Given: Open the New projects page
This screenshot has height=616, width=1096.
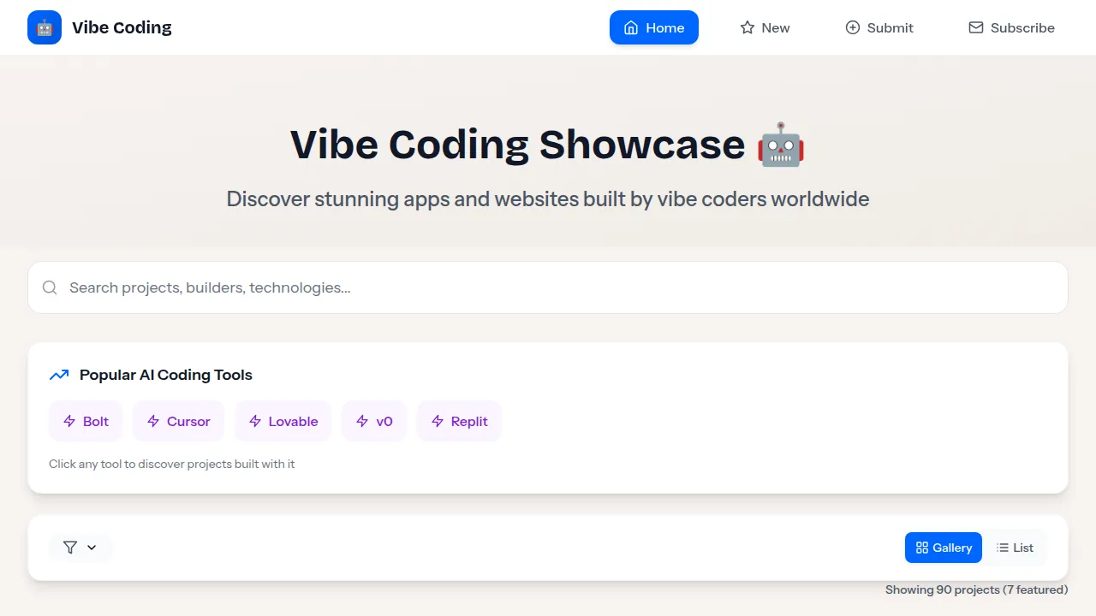Looking at the screenshot, I should pyautogui.click(x=765, y=27).
